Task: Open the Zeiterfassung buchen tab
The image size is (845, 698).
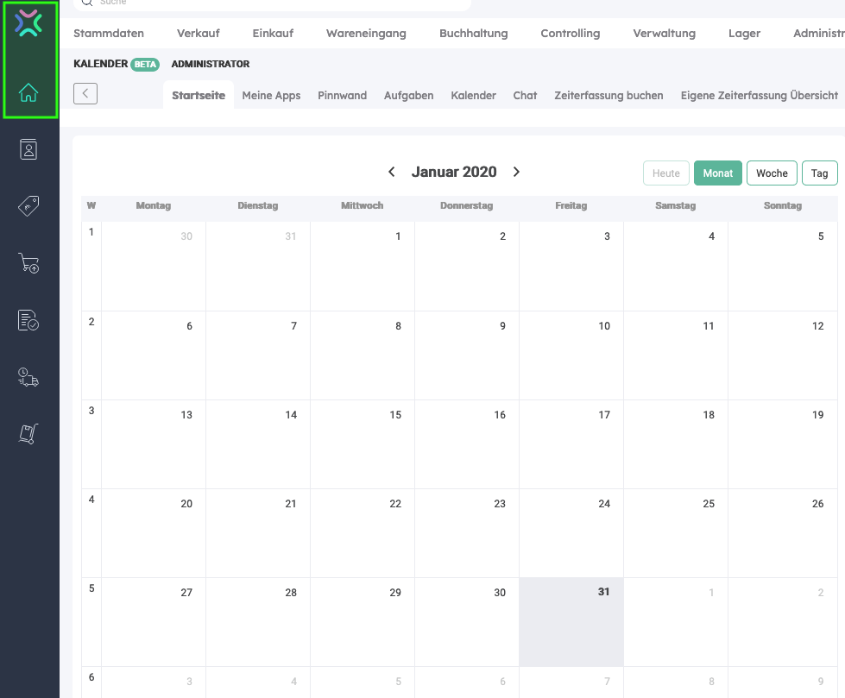Action: pyautogui.click(x=609, y=96)
